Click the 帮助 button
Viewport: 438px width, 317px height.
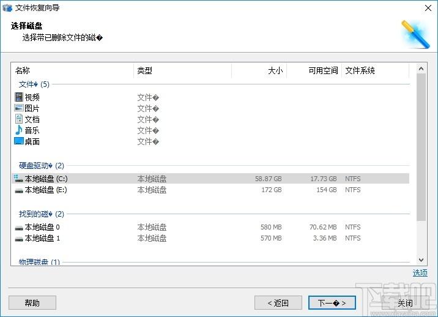pyautogui.click(x=32, y=303)
